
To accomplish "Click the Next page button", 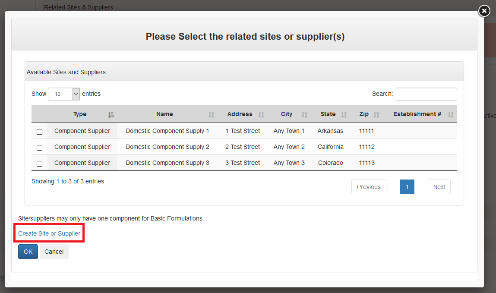I will point(439,187).
